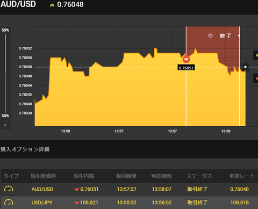
Task: Click the green high button at chart edge
Action: [256, 55]
